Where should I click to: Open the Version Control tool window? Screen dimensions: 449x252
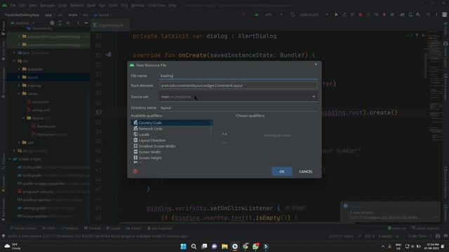tap(23, 228)
